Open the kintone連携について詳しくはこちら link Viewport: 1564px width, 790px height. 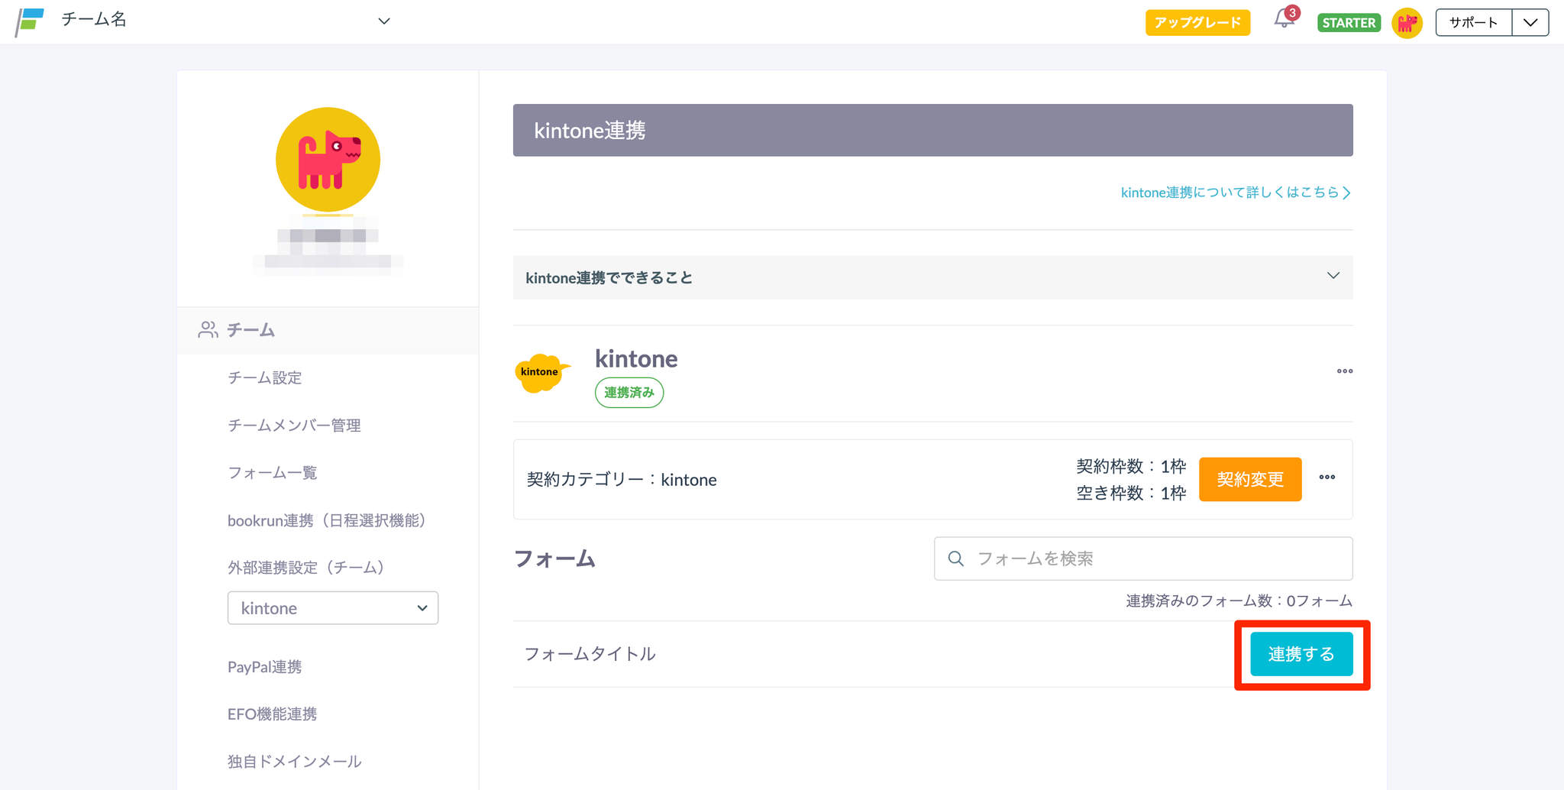[1235, 193]
